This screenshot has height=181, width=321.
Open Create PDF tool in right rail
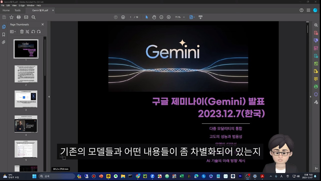click(x=316, y=33)
